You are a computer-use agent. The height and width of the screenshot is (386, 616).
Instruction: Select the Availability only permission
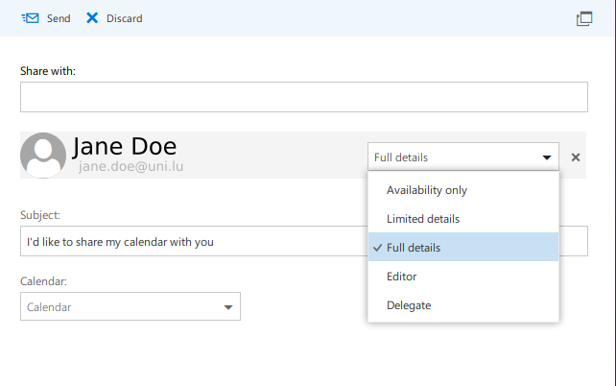point(427,190)
